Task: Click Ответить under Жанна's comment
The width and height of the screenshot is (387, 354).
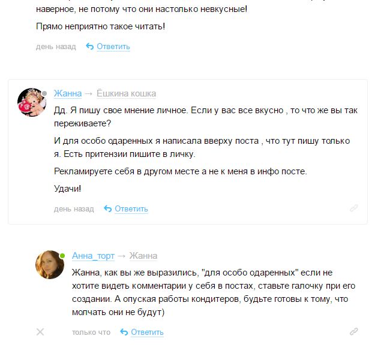Action: (x=131, y=209)
